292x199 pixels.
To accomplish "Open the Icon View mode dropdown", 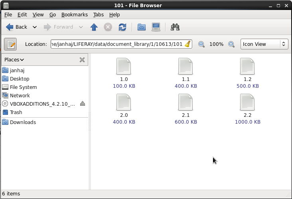I will (264, 44).
